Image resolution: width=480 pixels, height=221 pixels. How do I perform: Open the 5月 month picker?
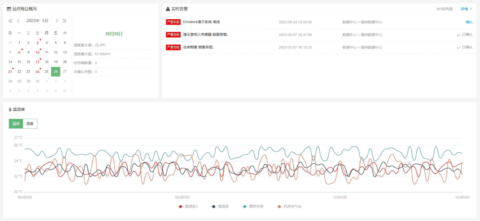tap(46, 21)
